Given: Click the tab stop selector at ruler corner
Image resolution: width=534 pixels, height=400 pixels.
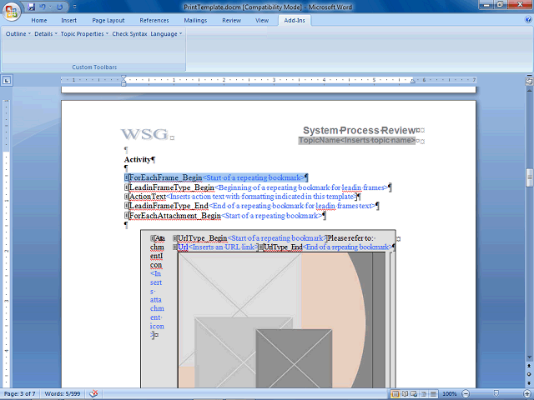Looking at the screenshot, I should pos(7,81).
